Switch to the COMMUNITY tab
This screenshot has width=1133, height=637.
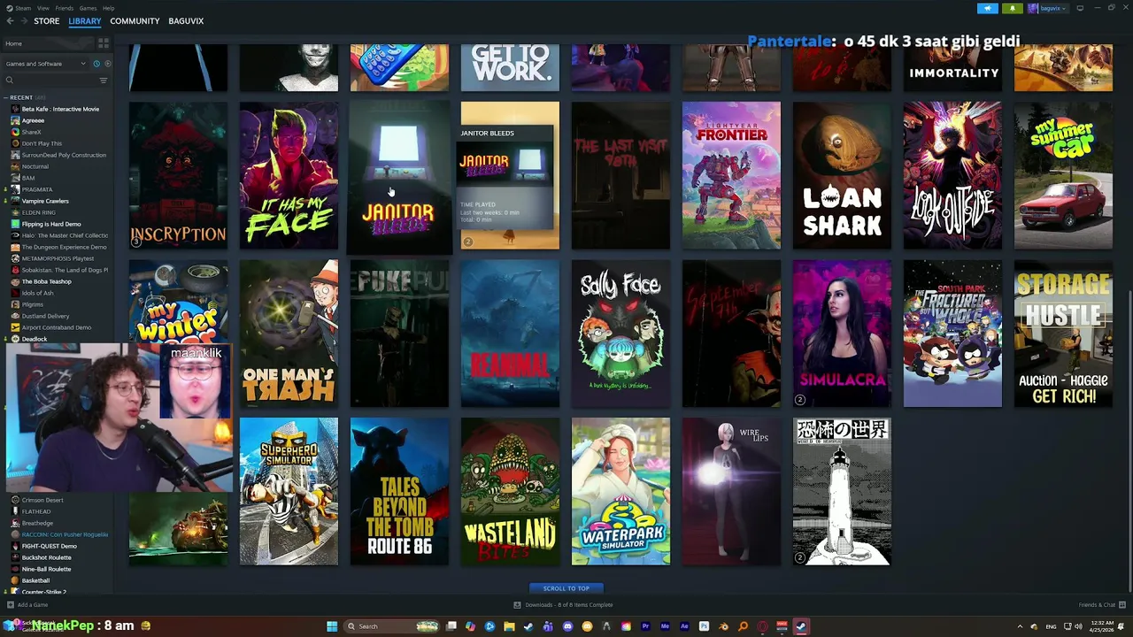(x=135, y=21)
